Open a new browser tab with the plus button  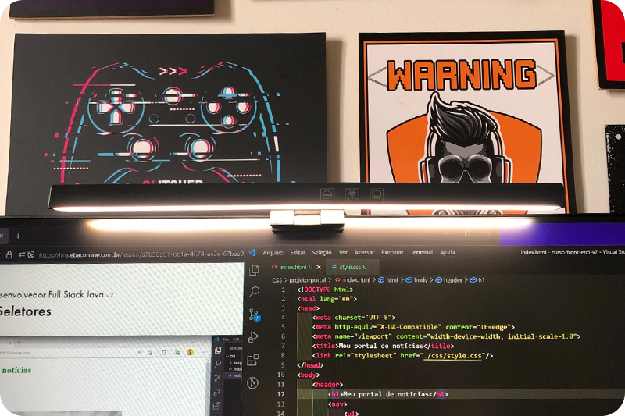(x=18, y=236)
